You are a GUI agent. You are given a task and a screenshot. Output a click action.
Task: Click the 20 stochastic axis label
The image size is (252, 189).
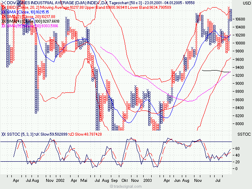point(237,162)
